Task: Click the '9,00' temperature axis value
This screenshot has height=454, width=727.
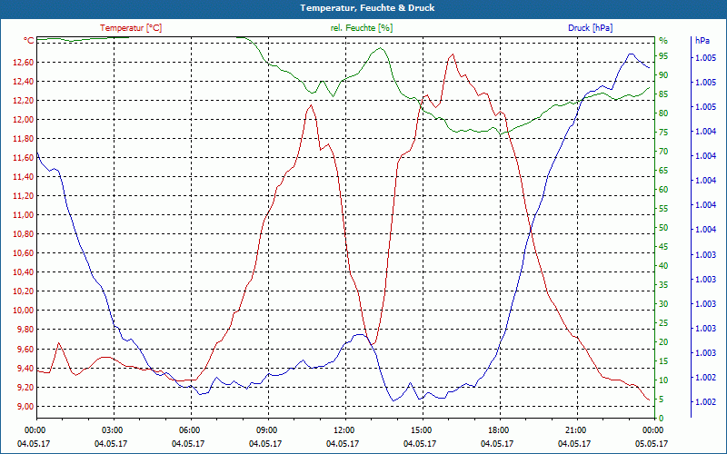Action: tap(25, 406)
